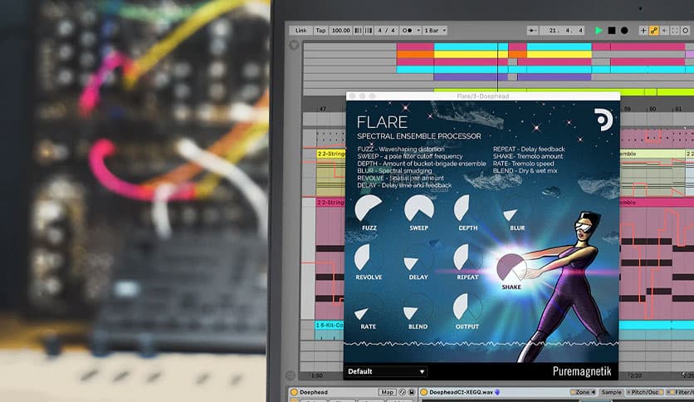Click the Tap tempo button
694x402 pixels.
click(x=320, y=31)
